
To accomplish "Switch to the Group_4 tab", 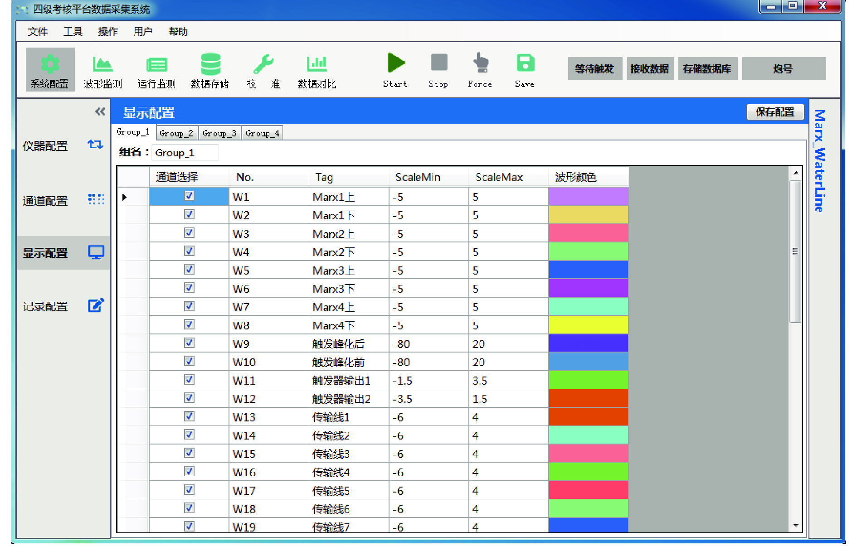I will tap(263, 133).
